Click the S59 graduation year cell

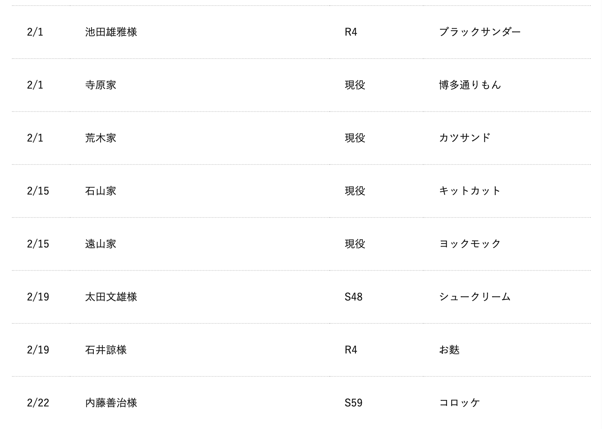[353, 403]
